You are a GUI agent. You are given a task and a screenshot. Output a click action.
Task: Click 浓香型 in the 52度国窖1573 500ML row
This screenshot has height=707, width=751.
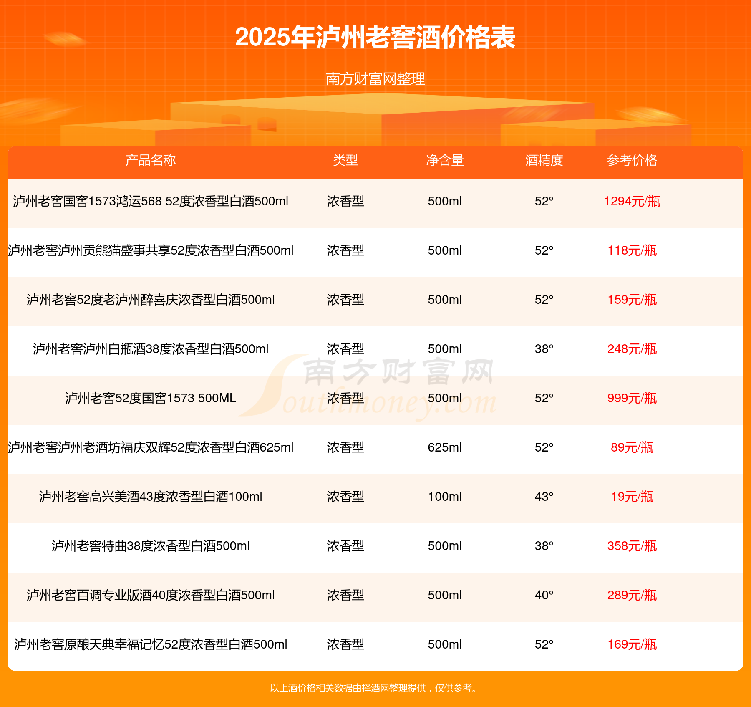[345, 398]
